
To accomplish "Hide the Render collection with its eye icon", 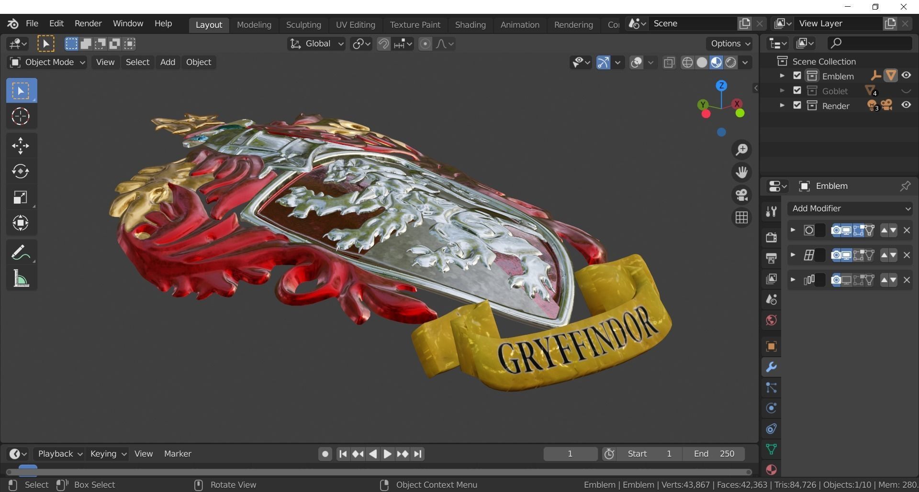I will click(x=906, y=105).
